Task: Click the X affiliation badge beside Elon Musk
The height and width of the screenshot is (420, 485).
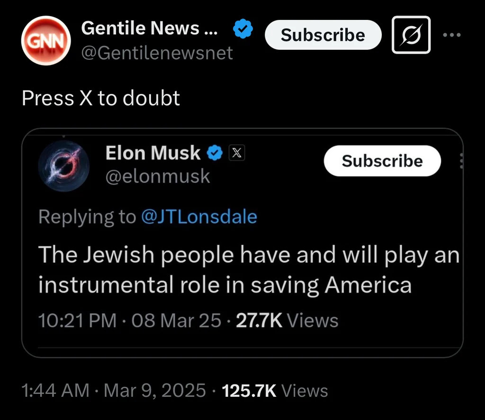Action: [x=236, y=153]
